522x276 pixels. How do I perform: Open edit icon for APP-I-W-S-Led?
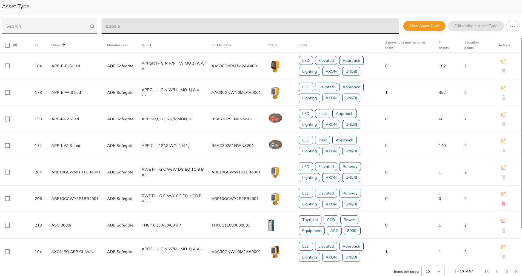click(x=504, y=141)
